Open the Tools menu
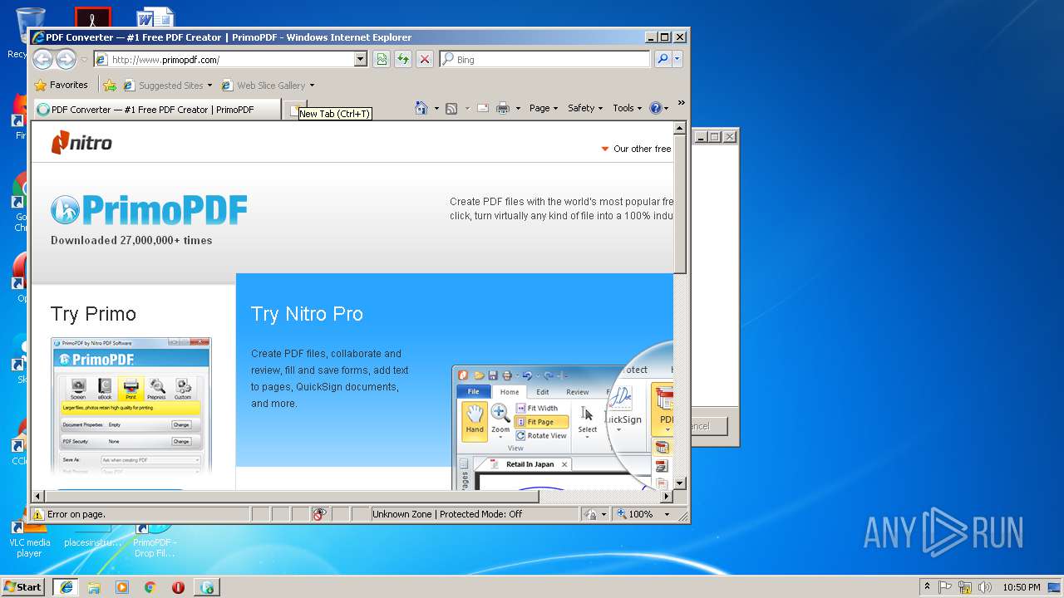Viewport: 1064px width, 598px height. pyautogui.click(x=628, y=108)
